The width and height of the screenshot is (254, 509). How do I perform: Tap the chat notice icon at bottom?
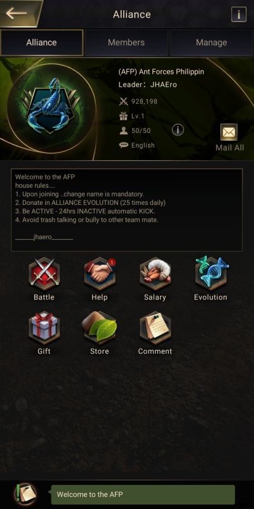coord(25,495)
